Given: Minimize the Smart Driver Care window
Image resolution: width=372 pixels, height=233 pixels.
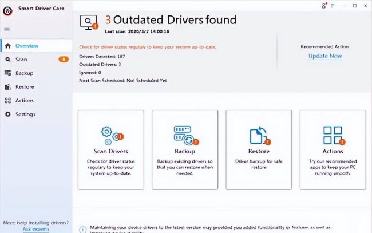Looking at the screenshot, I should (x=344, y=6).
